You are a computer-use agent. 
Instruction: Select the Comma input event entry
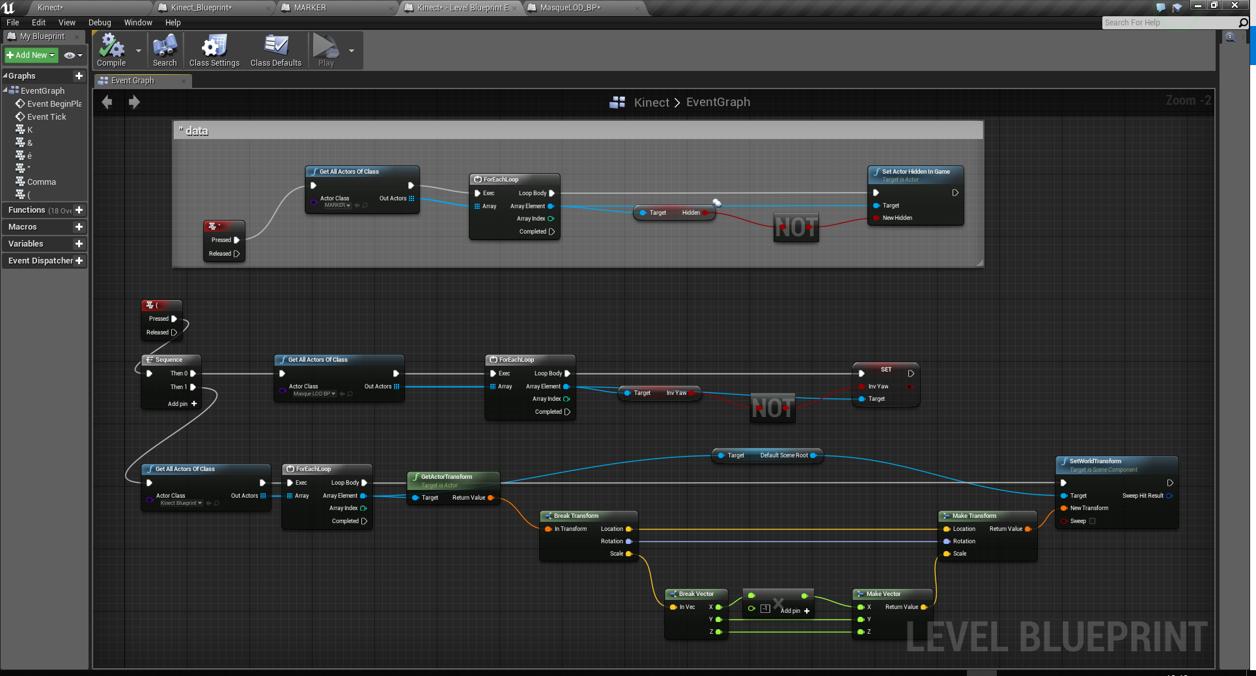click(x=36, y=182)
